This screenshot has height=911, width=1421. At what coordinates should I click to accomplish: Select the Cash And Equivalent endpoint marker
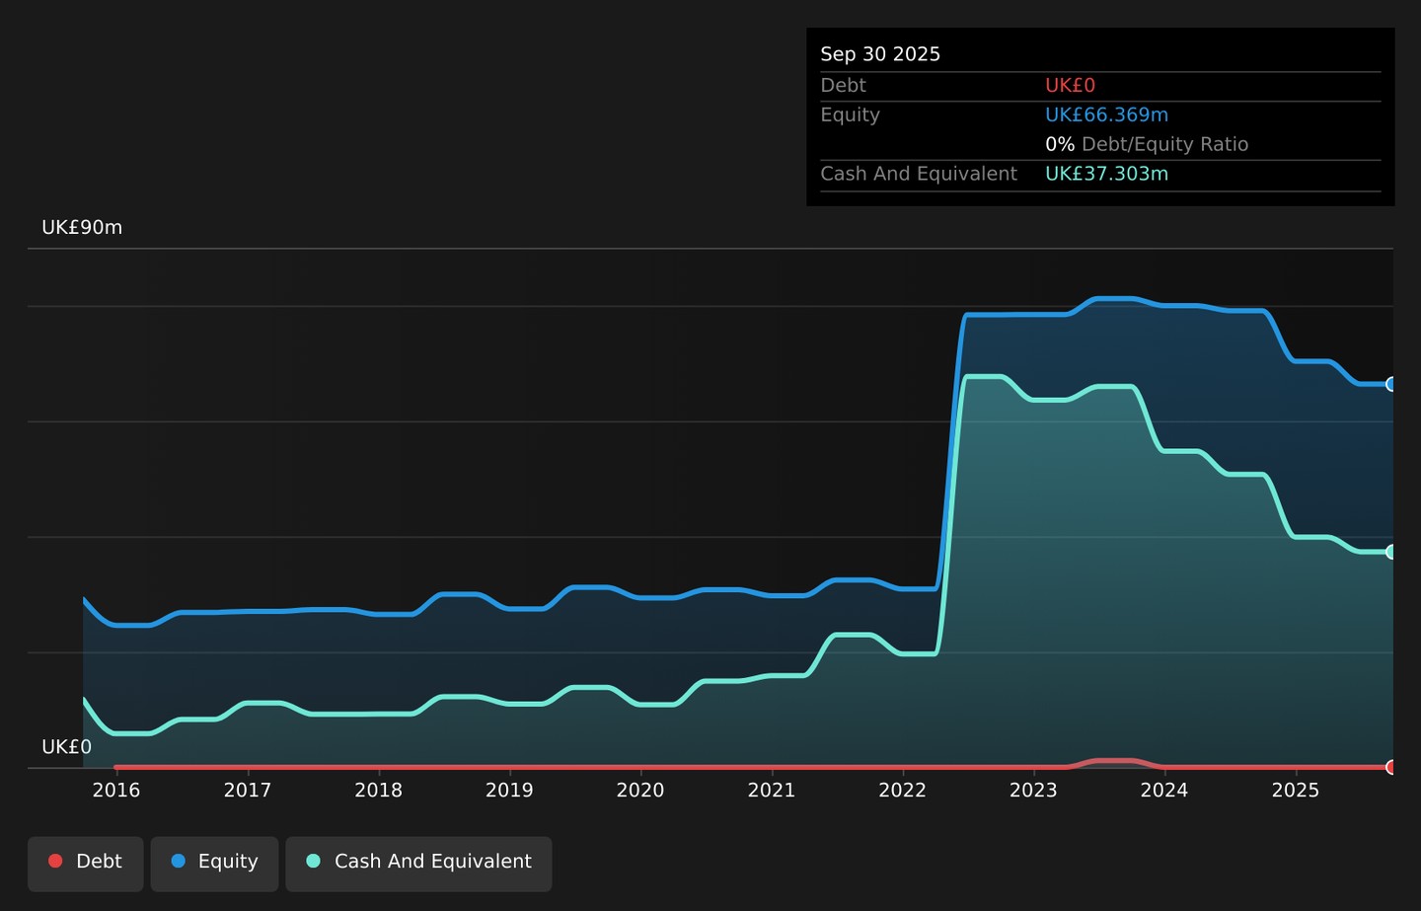coord(1391,552)
